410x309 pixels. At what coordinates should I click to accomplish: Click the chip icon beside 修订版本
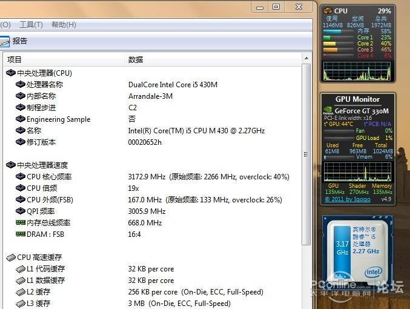(20, 142)
